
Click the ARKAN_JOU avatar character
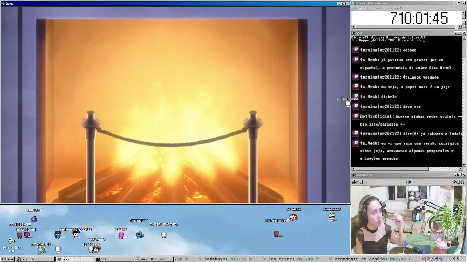coord(42,250)
